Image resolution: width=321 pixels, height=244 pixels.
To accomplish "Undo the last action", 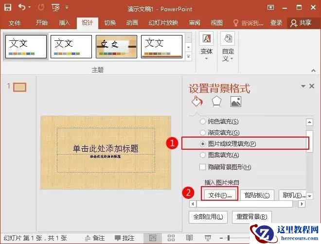I will pyautogui.click(x=22, y=7).
